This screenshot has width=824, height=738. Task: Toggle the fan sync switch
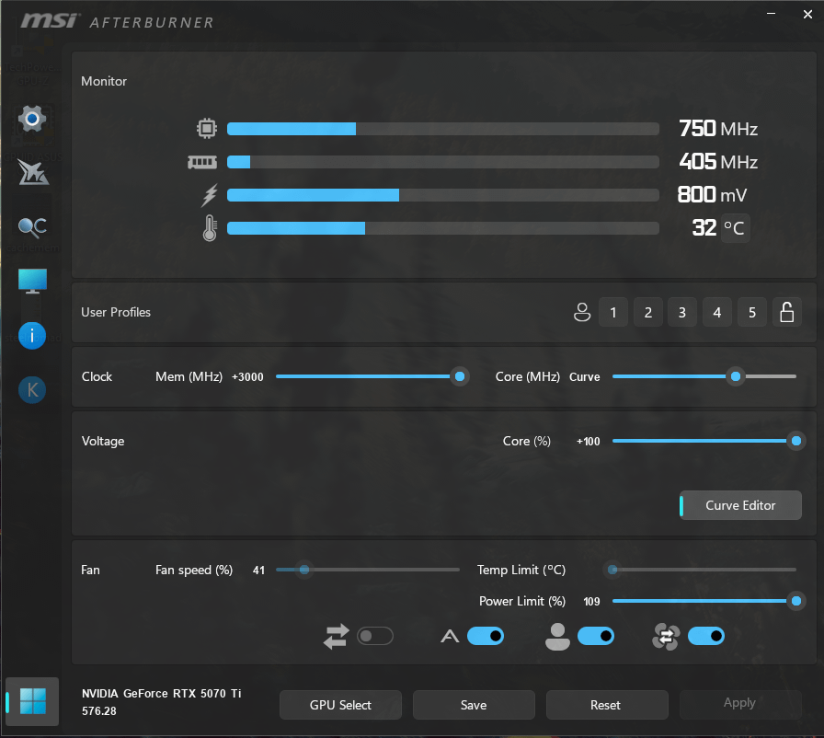point(706,636)
